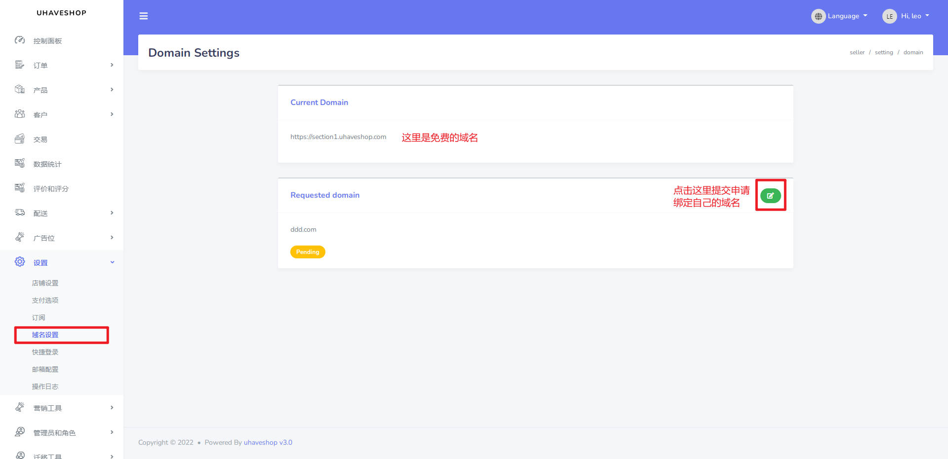The image size is (948, 459).
Task: Click the globe Language icon
Action: [818, 16]
